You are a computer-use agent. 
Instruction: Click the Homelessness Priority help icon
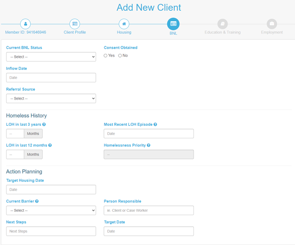pos(149,145)
